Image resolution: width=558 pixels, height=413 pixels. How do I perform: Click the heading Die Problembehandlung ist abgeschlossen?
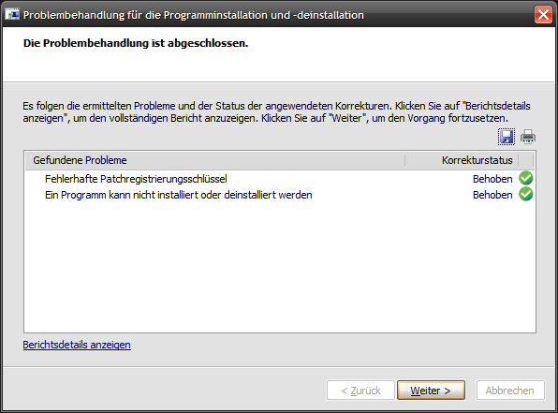(136, 43)
